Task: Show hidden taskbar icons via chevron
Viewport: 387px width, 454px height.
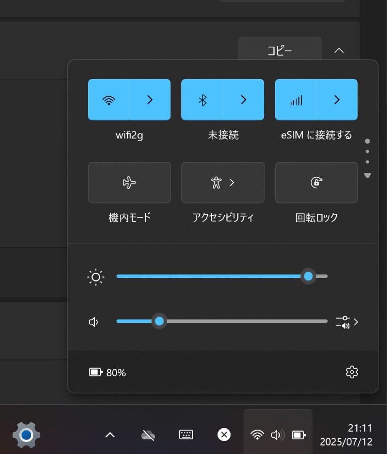Action: 110,435
